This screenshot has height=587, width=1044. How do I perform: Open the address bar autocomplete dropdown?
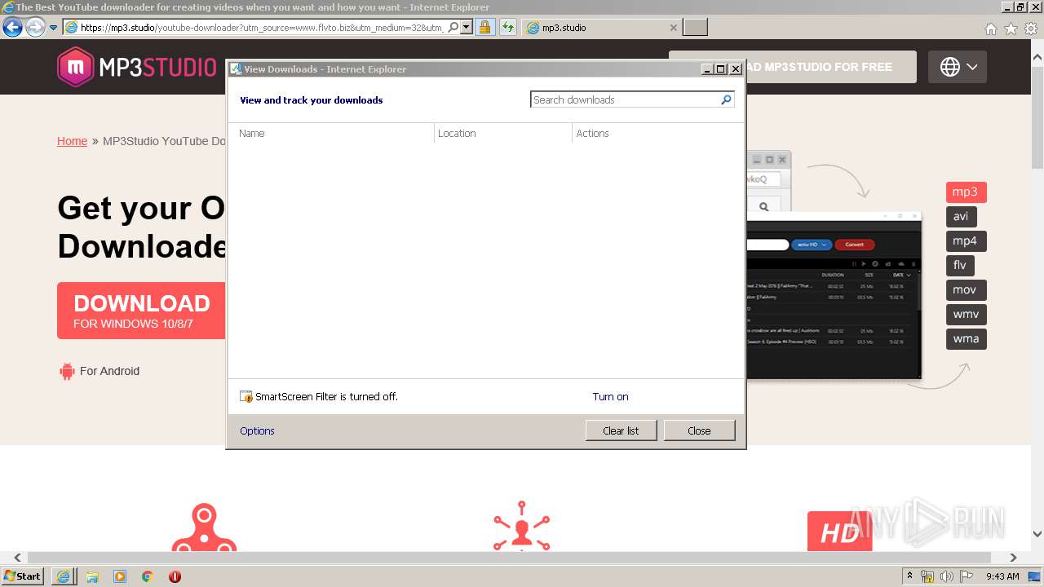pyautogui.click(x=467, y=28)
